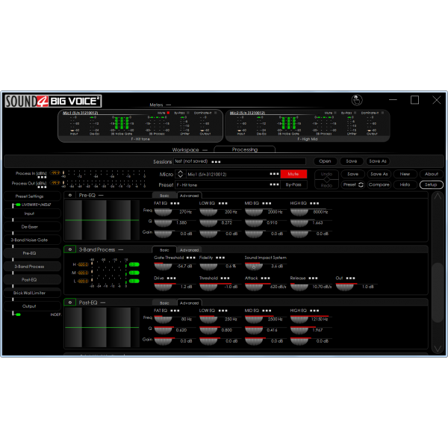Select the Pre-EQ Basic tab
448x448 pixels.
(x=164, y=196)
